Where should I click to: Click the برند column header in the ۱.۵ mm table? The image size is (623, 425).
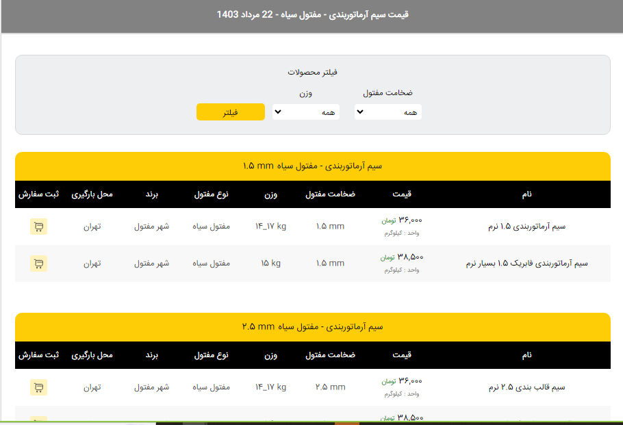[151, 194]
